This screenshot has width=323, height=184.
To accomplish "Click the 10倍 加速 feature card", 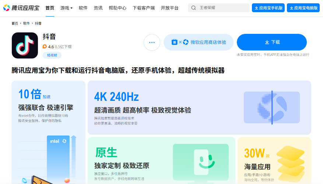I will [48, 132].
